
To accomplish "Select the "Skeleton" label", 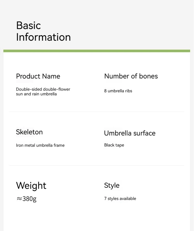I will (29, 132).
